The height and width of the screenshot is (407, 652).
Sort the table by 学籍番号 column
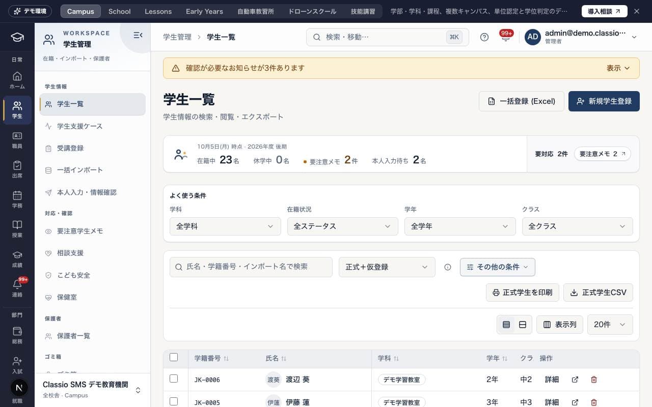(x=212, y=359)
